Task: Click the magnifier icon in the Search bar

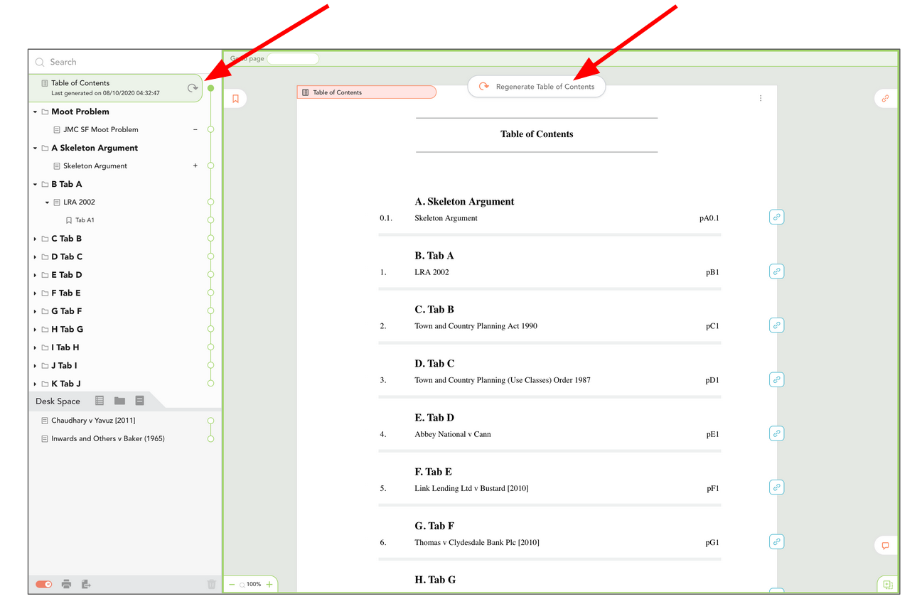Action: [x=40, y=63]
